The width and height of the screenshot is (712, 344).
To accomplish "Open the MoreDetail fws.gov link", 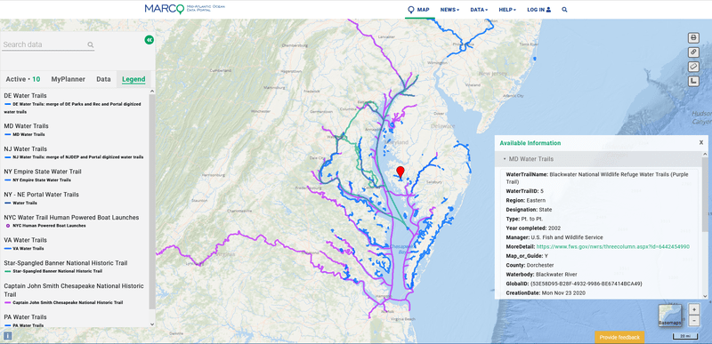I will pos(613,246).
